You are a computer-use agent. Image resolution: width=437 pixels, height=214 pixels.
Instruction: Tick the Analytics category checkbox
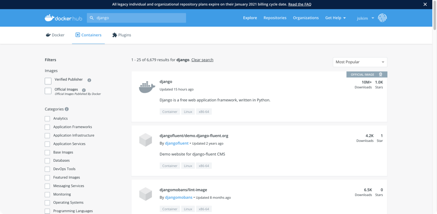tap(47, 119)
